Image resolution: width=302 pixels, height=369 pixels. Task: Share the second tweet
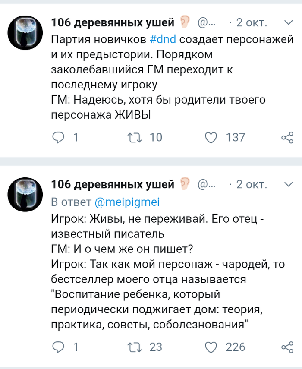[x=287, y=347]
